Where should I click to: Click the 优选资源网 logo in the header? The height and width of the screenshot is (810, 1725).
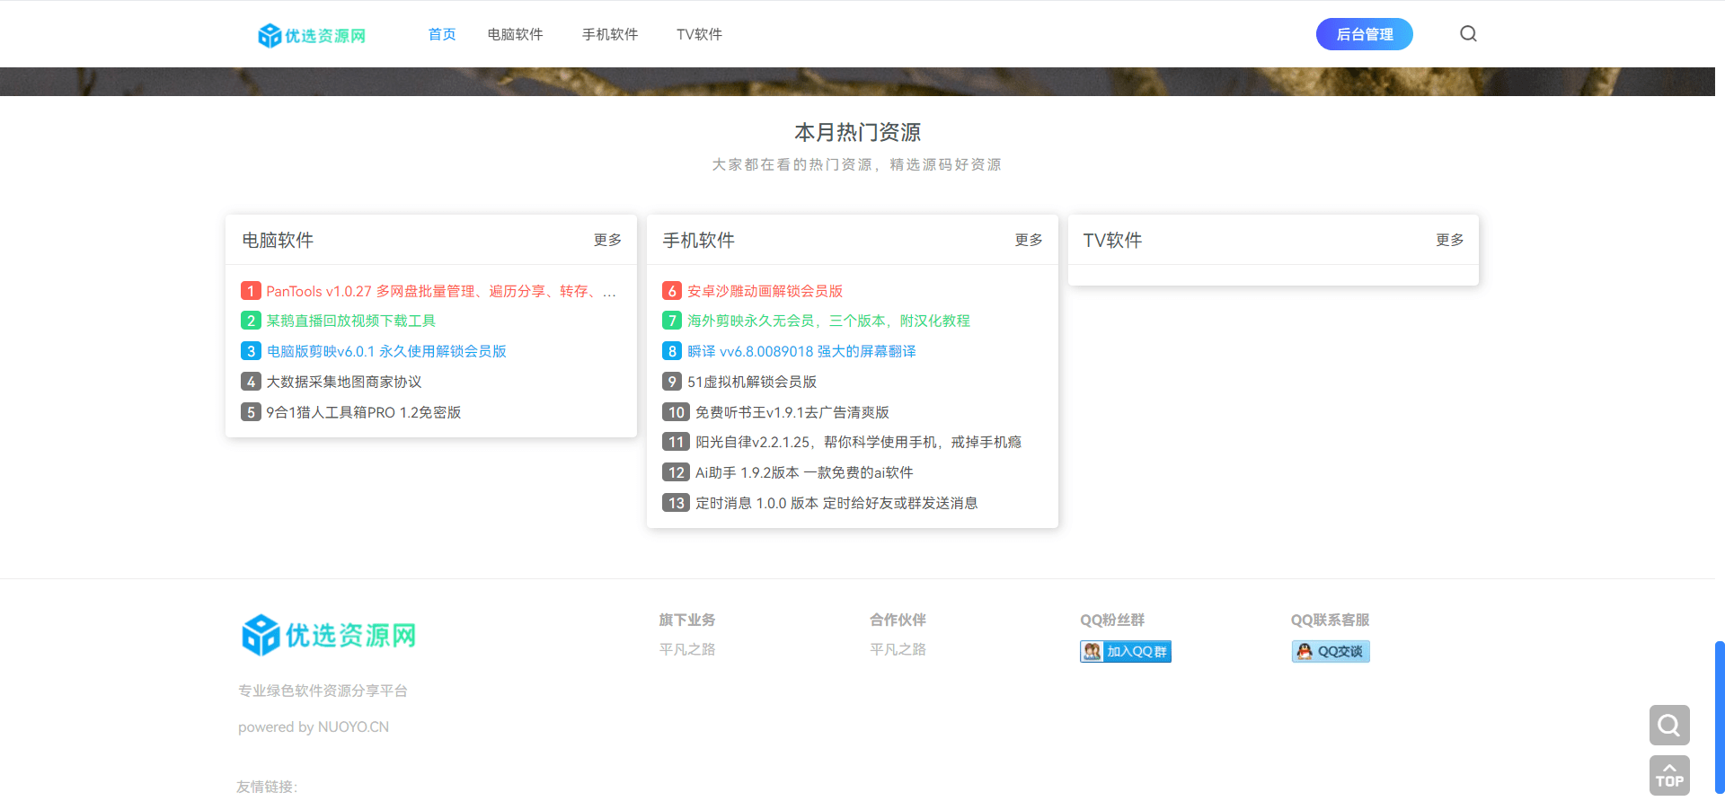(311, 34)
